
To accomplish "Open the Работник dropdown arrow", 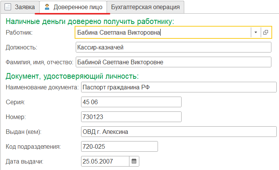I will [x=256, y=32].
